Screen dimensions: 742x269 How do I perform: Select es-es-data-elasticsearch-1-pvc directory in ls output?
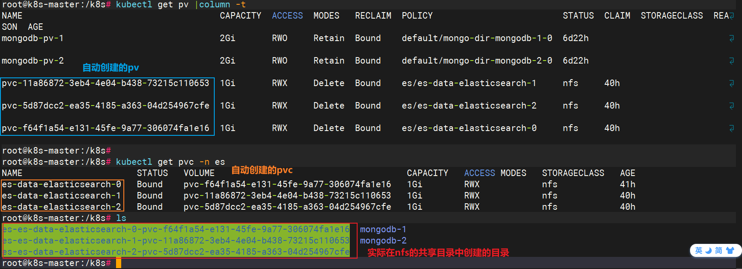tap(176, 240)
